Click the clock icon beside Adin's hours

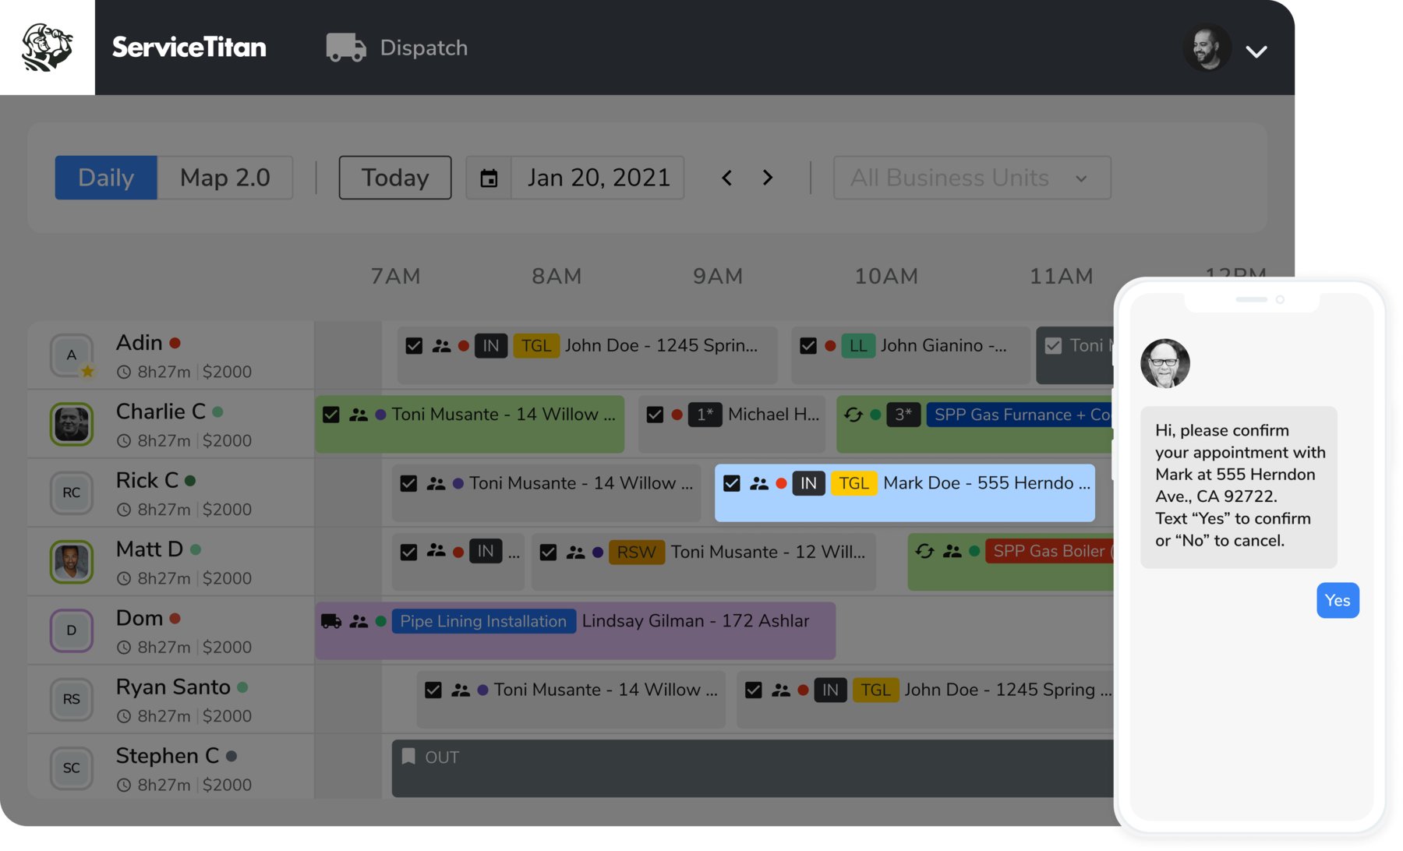125,372
